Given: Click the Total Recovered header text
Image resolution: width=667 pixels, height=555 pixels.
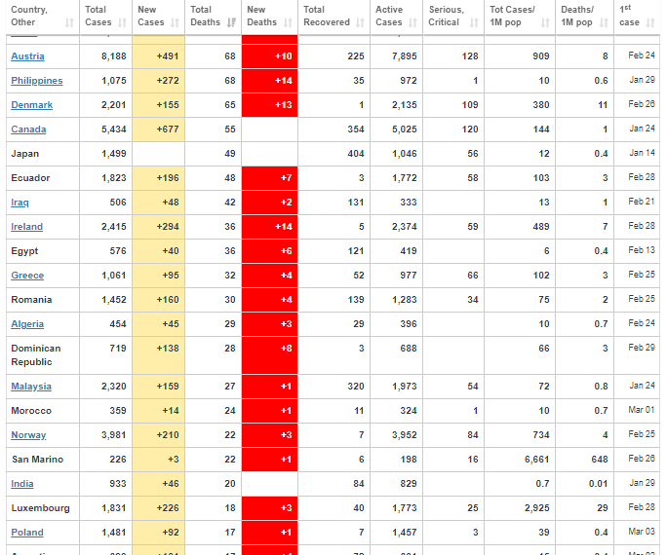Looking at the screenshot, I should click(327, 16).
